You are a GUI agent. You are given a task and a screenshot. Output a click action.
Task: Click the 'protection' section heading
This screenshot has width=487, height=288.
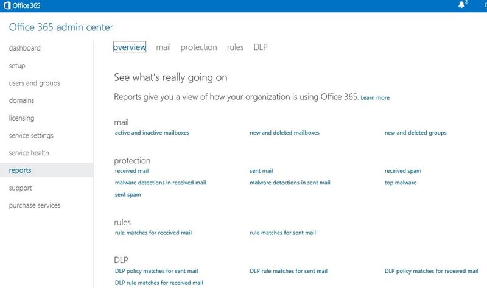point(132,161)
